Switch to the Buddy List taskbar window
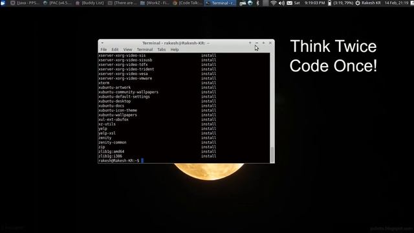414x233 pixels. (x=90, y=3)
